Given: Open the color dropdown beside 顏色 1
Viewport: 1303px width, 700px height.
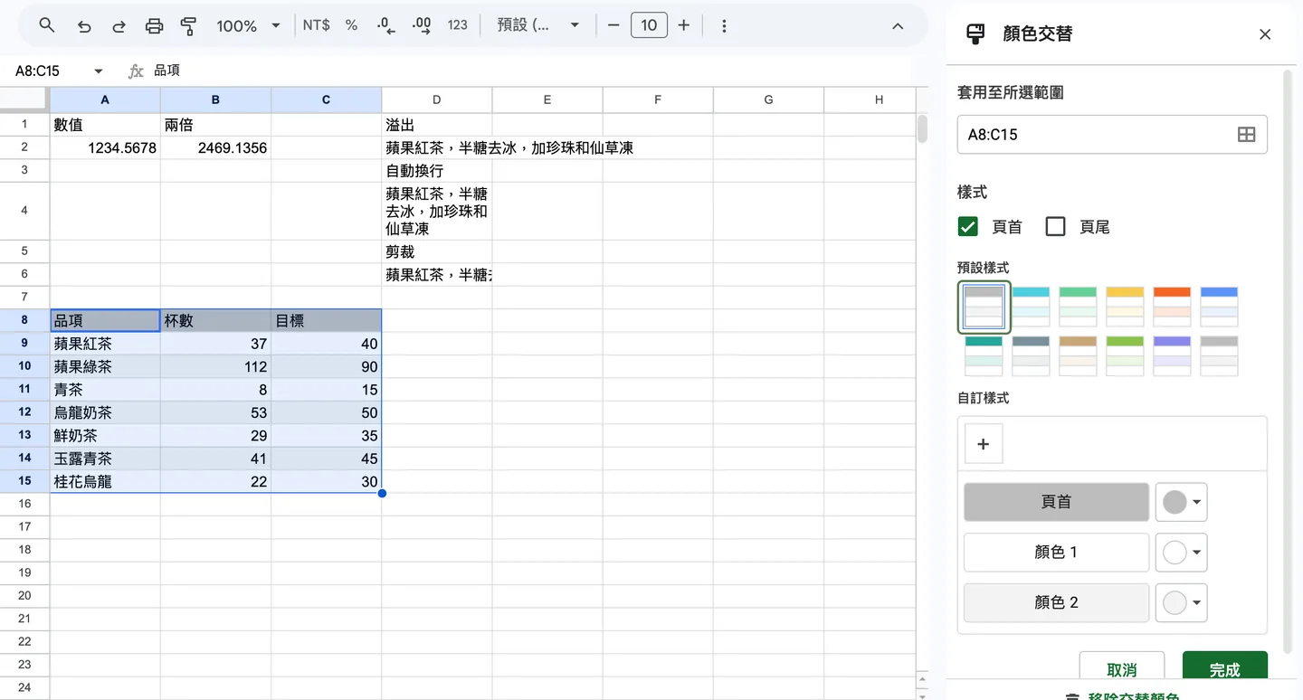Looking at the screenshot, I should pyautogui.click(x=1181, y=553).
